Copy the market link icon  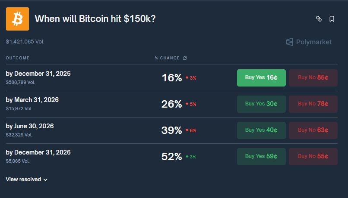point(319,19)
